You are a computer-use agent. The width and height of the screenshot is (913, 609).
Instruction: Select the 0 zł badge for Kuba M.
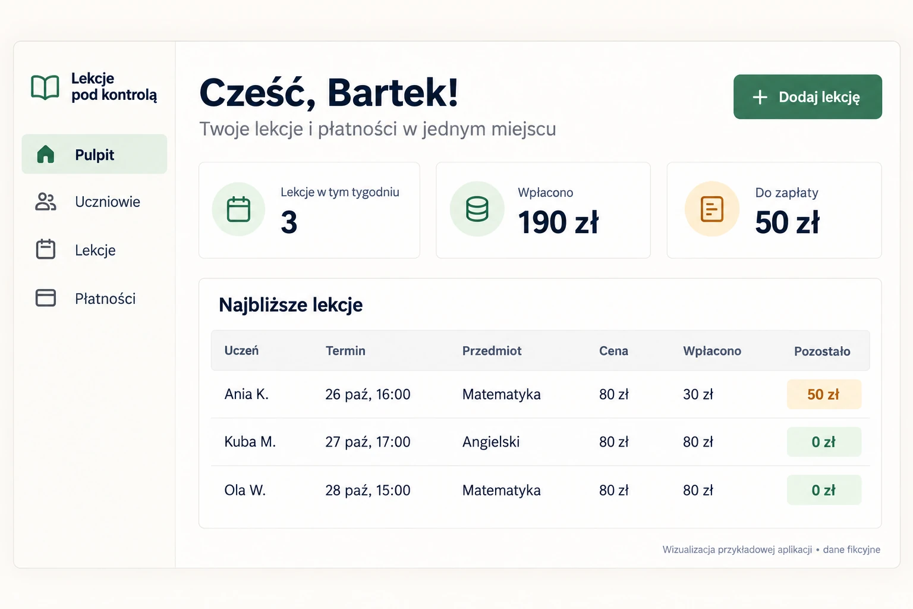(824, 442)
